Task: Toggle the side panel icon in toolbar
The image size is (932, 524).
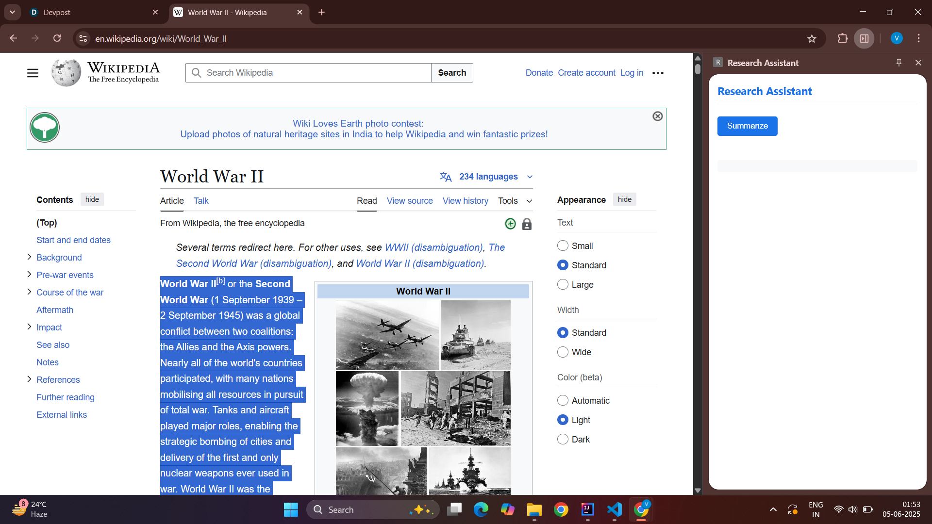Action: pos(865,38)
